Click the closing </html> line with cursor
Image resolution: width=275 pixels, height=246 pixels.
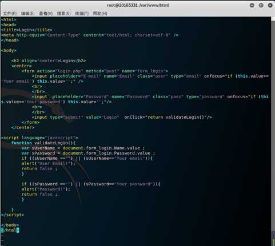(10, 230)
